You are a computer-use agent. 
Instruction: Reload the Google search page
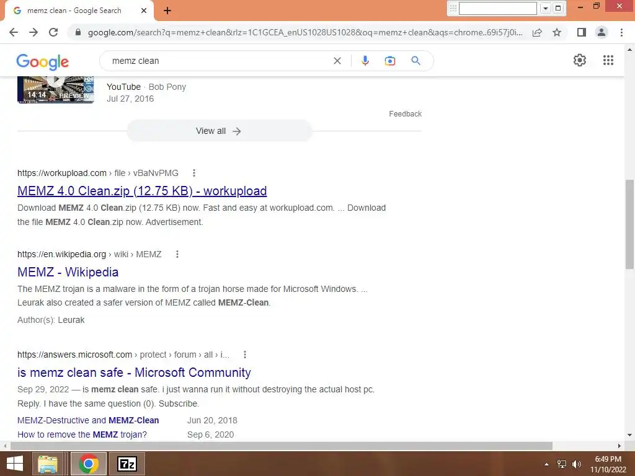click(53, 32)
